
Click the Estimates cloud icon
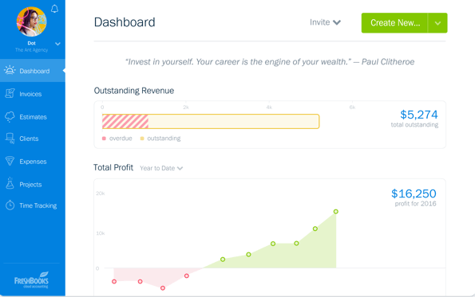pyautogui.click(x=10, y=116)
